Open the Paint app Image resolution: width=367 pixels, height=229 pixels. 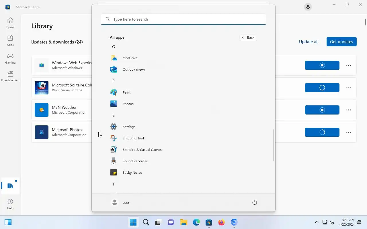[x=183, y=92]
